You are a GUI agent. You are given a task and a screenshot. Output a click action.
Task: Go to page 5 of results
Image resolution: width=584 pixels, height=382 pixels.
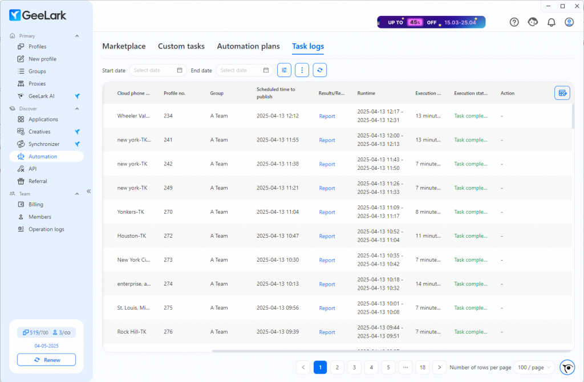pos(388,368)
